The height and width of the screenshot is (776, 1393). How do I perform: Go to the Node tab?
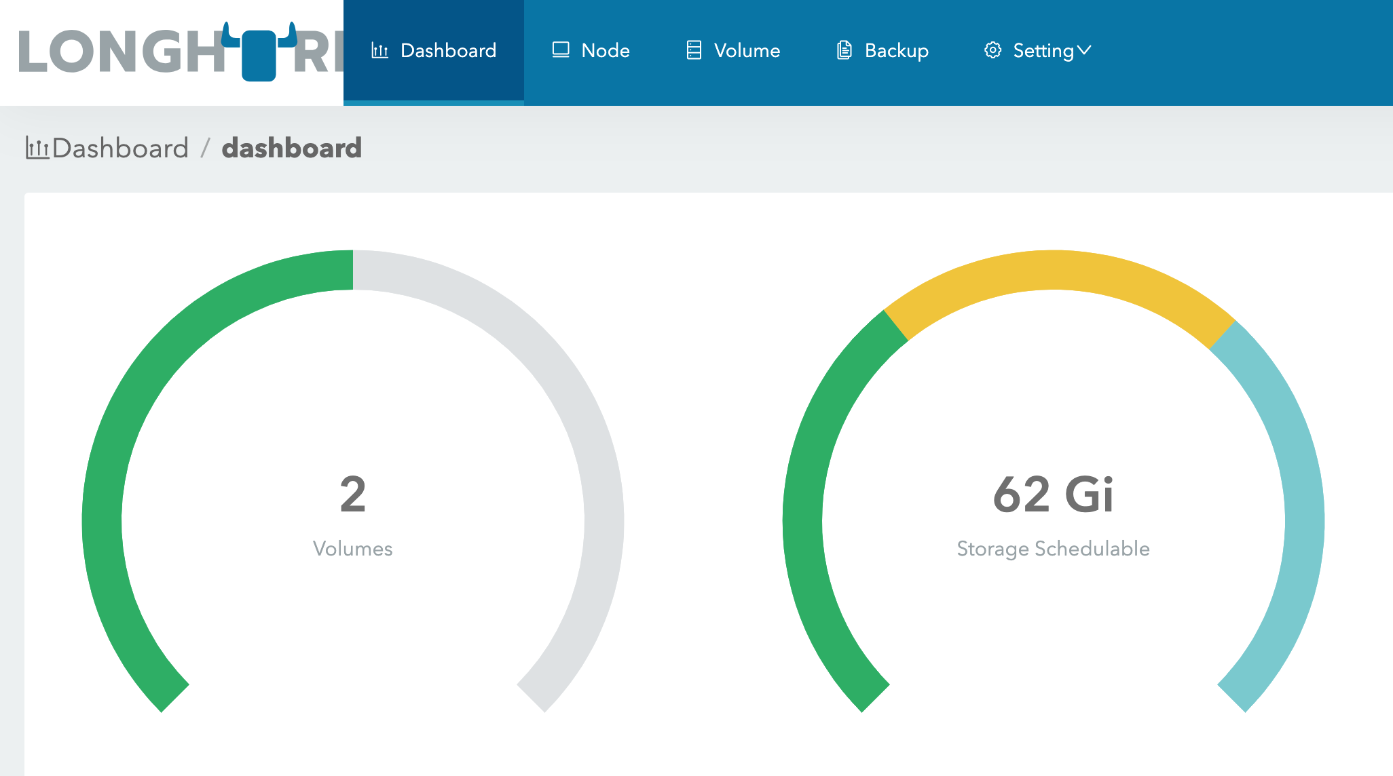(x=605, y=50)
